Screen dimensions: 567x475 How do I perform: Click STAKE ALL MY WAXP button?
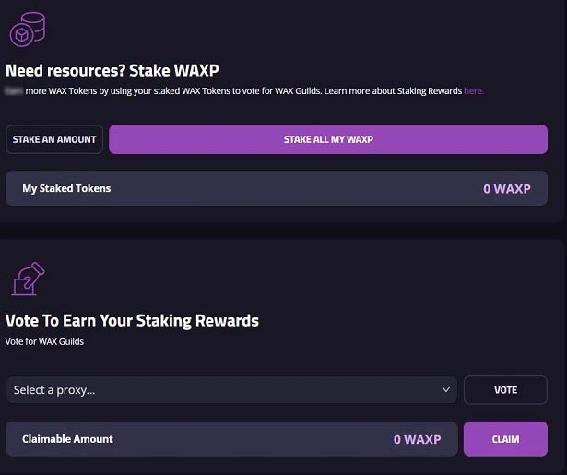328,139
